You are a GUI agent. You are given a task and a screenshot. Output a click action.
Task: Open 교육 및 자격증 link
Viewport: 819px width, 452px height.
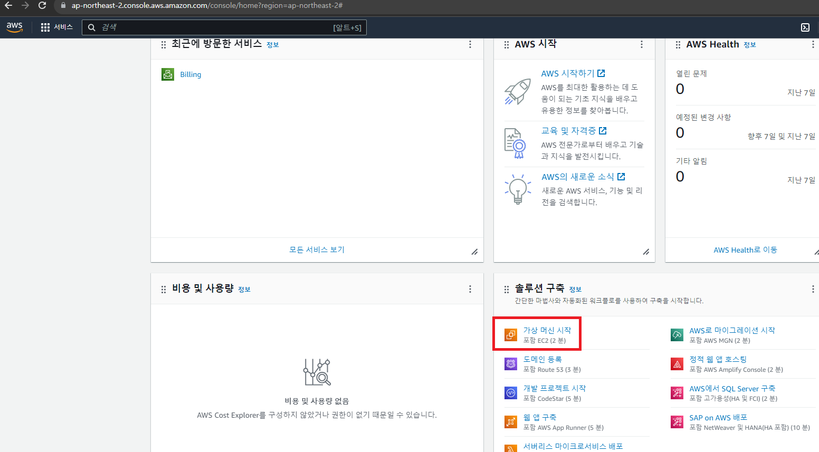click(574, 130)
